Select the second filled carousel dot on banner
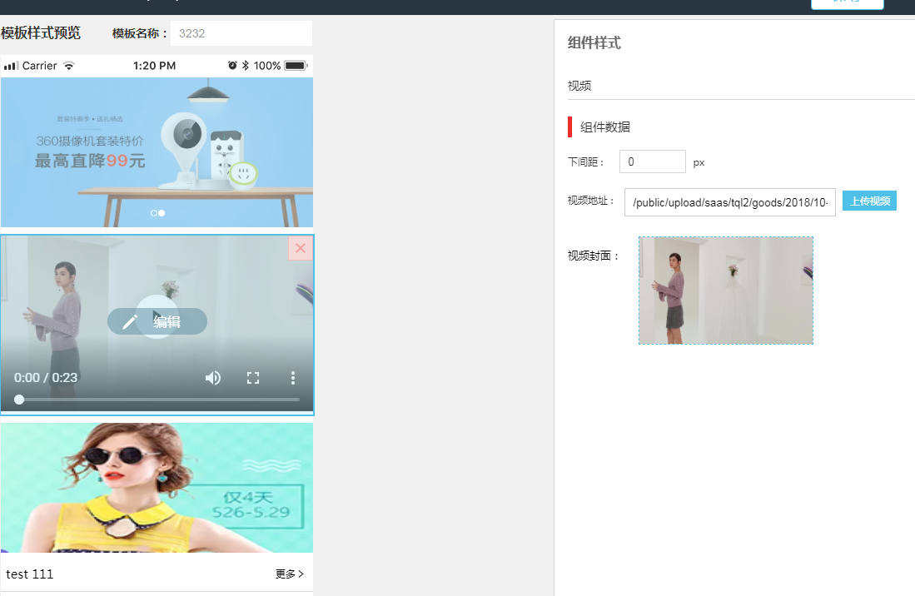This screenshot has width=915, height=596. click(162, 213)
